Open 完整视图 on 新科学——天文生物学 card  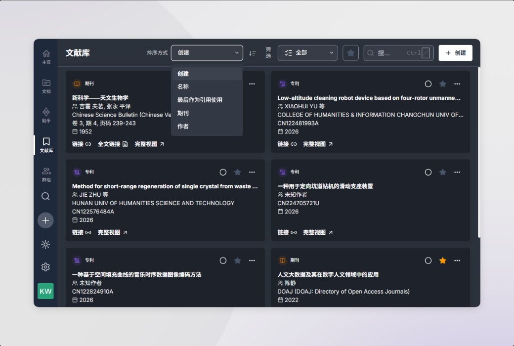click(x=149, y=144)
